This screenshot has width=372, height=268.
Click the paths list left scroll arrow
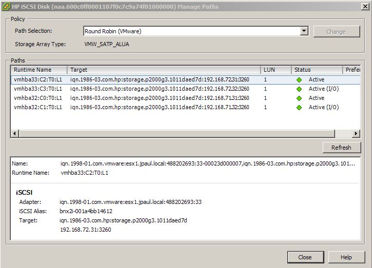[15, 133]
